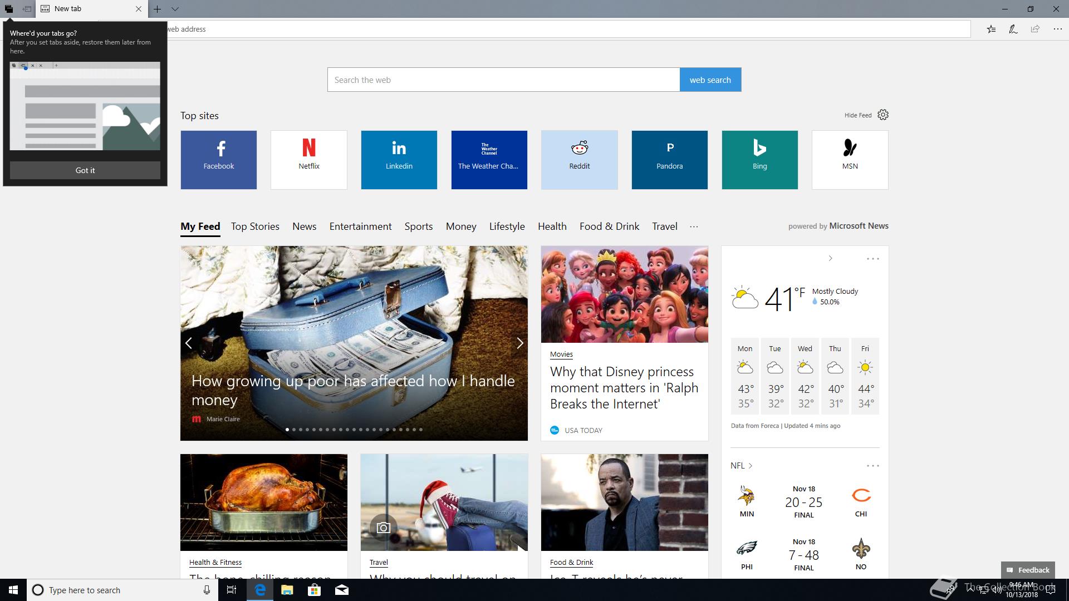The width and height of the screenshot is (1069, 601).
Task: Click the Movies category label
Action: click(561, 354)
